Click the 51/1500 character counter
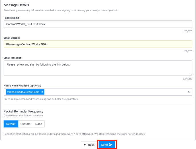Viewport: 196px width, 149px height. click(x=187, y=79)
